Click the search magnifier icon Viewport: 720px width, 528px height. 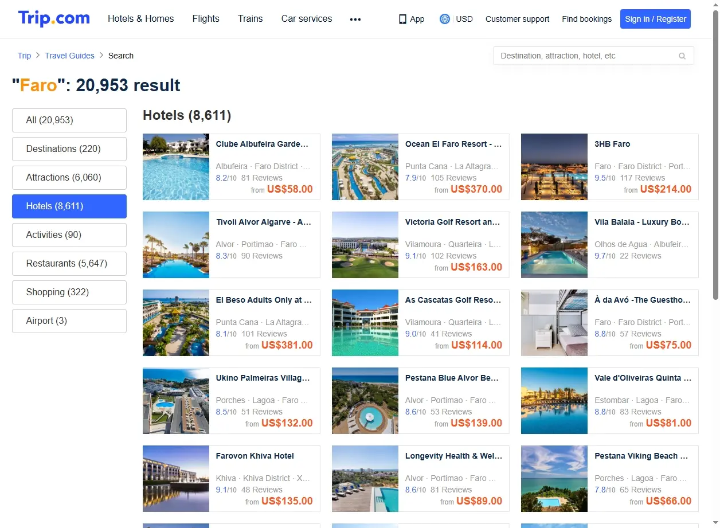pyautogui.click(x=682, y=56)
